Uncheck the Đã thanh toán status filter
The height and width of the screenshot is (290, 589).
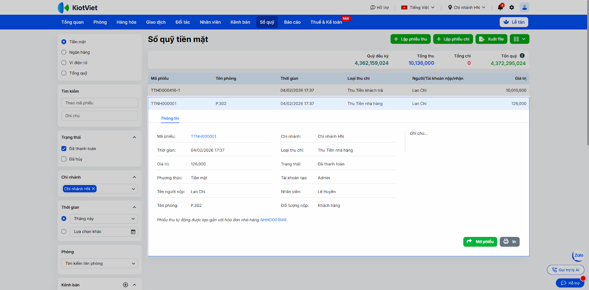[64, 149]
